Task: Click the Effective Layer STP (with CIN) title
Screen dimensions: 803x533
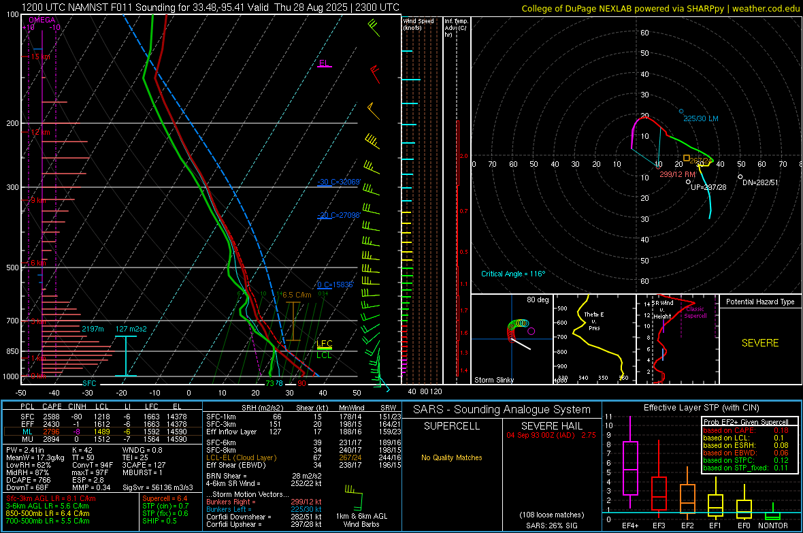Action: click(x=701, y=408)
